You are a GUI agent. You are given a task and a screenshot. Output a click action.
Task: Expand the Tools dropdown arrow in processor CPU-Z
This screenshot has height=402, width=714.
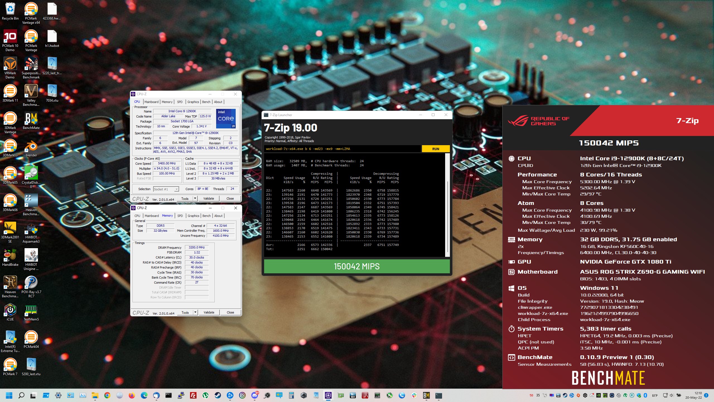195,198
